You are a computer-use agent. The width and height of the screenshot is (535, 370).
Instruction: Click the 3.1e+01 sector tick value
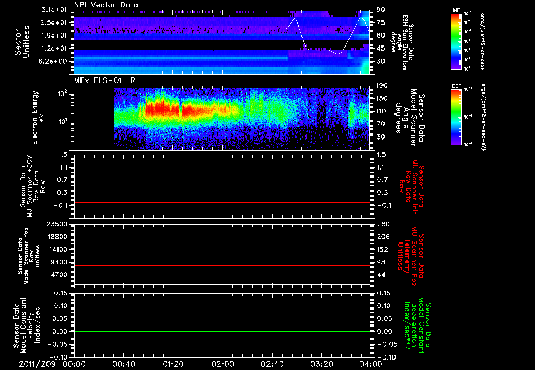[x=54, y=9]
